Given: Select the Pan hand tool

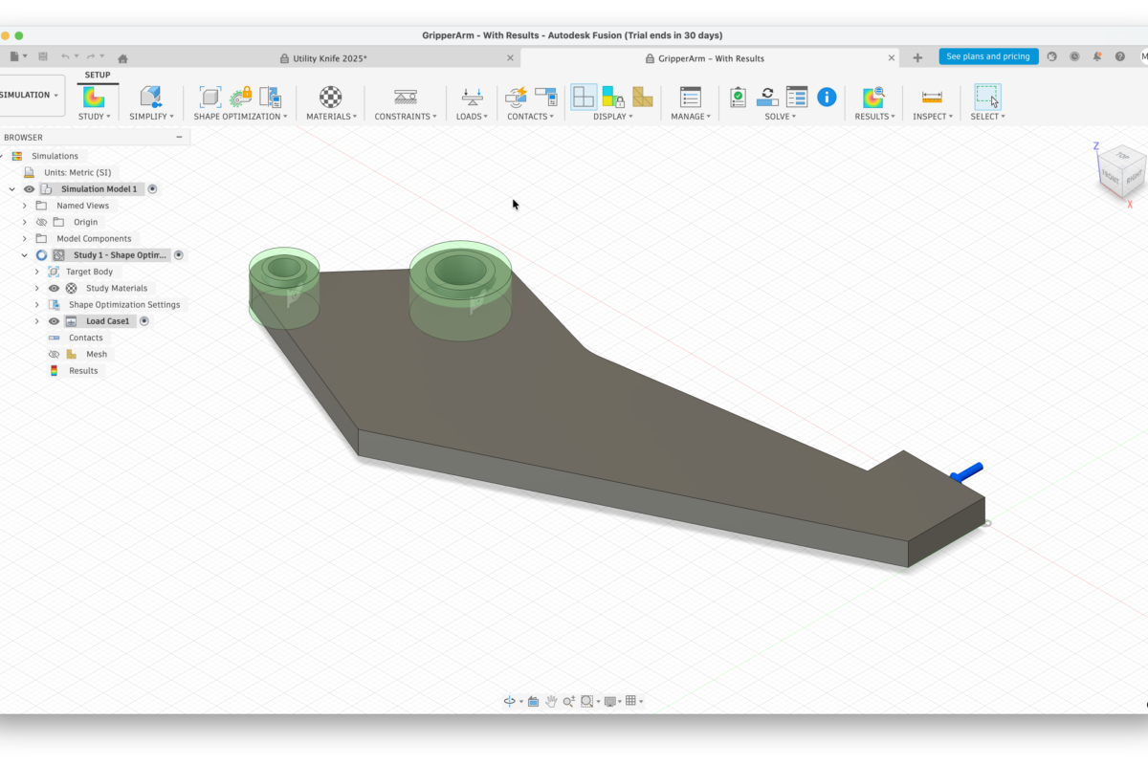Looking at the screenshot, I should click(552, 702).
